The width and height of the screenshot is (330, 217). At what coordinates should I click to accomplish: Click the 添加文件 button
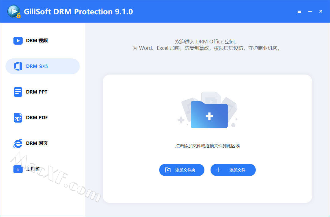click(x=233, y=170)
